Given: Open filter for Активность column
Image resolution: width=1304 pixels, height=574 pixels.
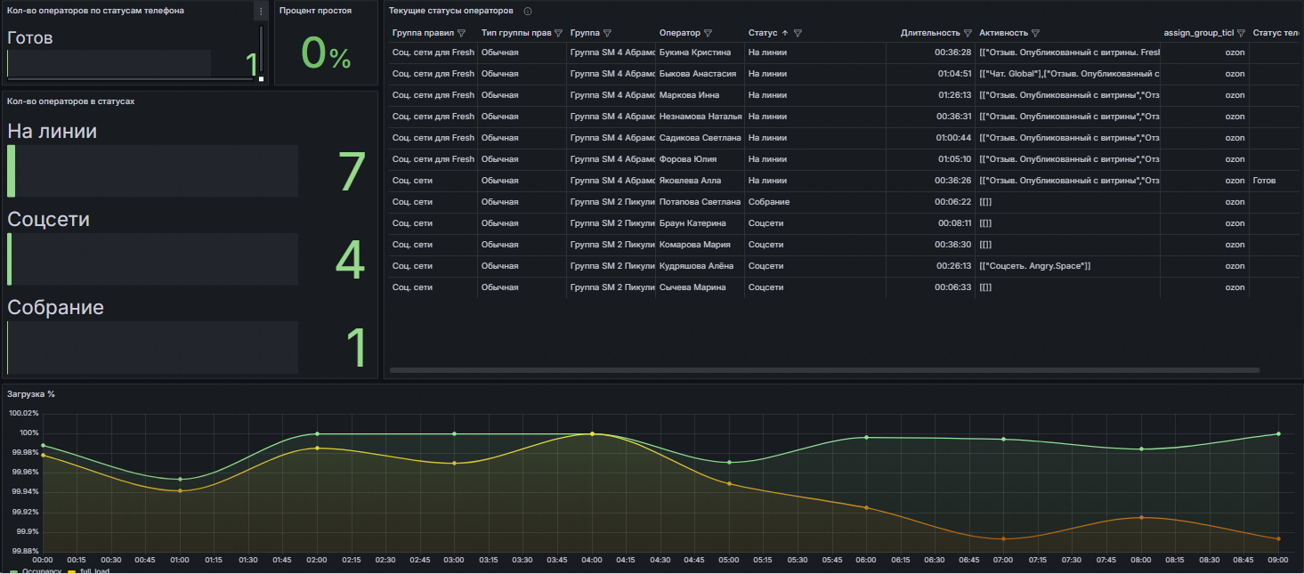Looking at the screenshot, I should [x=1035, y=33].
